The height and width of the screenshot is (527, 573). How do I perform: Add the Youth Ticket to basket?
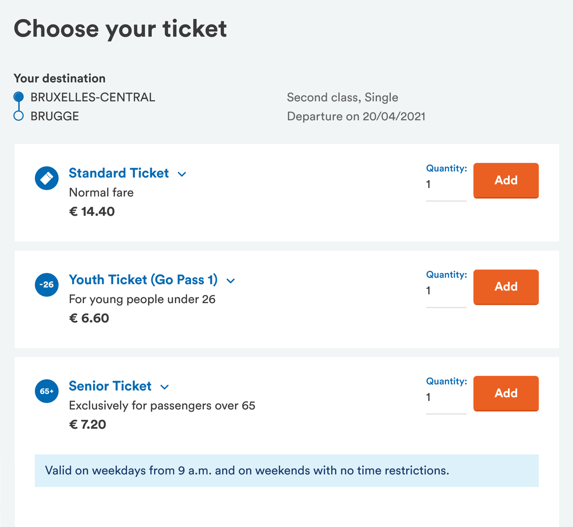tap(506, 287)
